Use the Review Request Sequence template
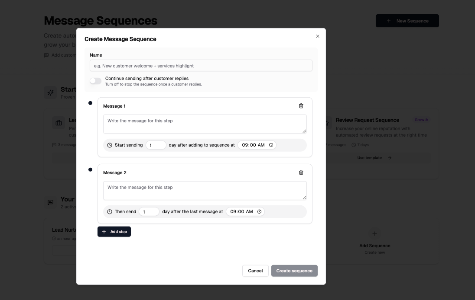 [374, 158]
